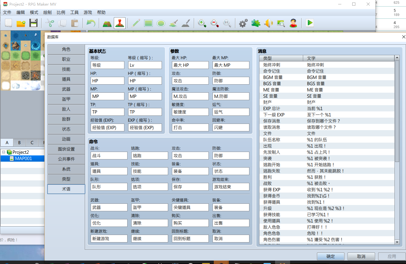Select the Shadow Pen tool
Image resolution: width=406 pixels, height=264 pixels.
186,23
